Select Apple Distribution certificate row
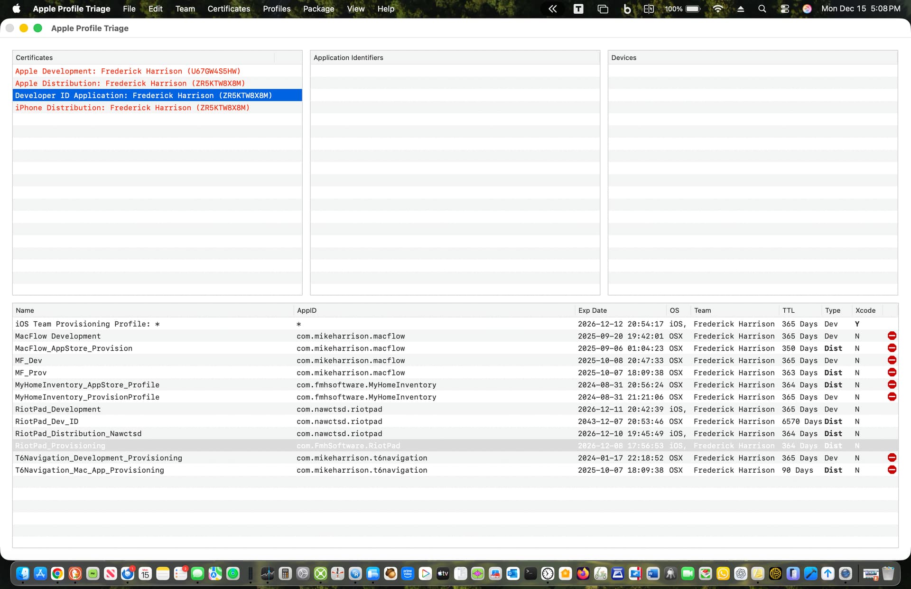 coord(130,84)
